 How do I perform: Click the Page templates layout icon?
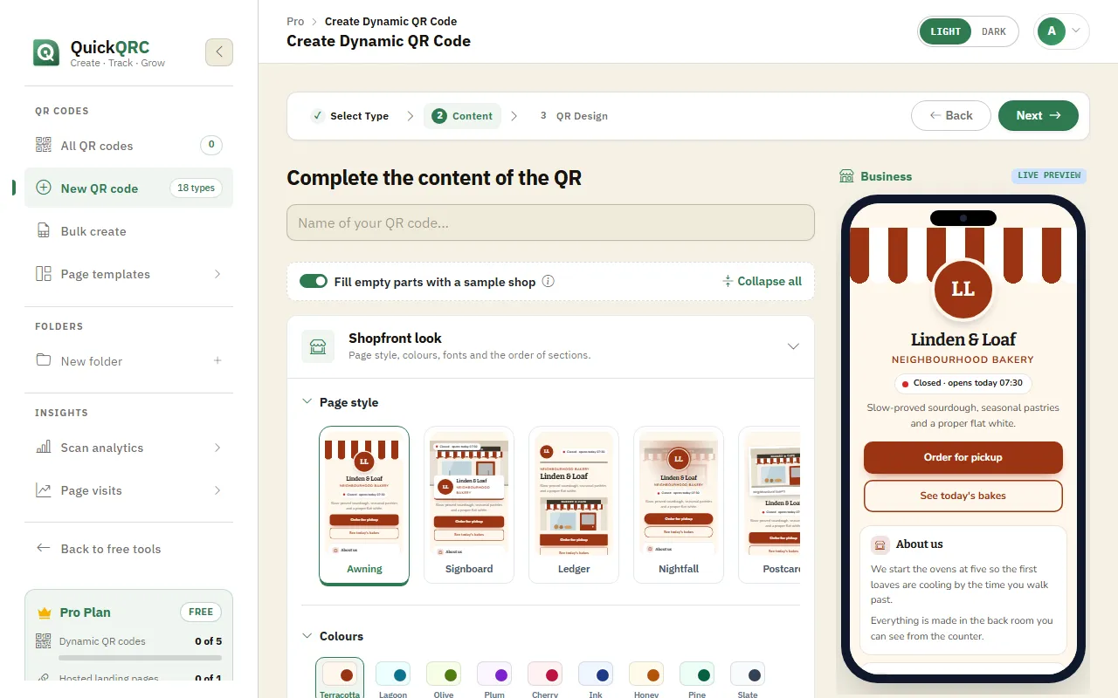coord(44,274)
